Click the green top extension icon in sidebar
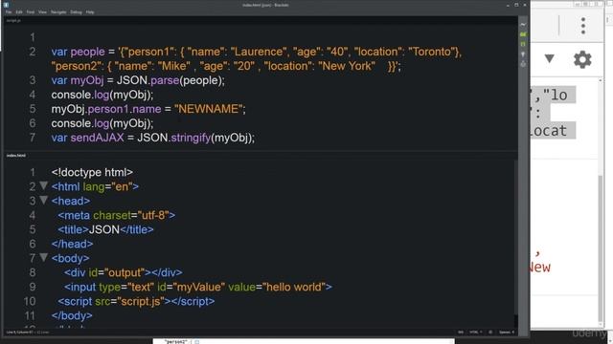613x344 pixels. [x=523, y=34]
